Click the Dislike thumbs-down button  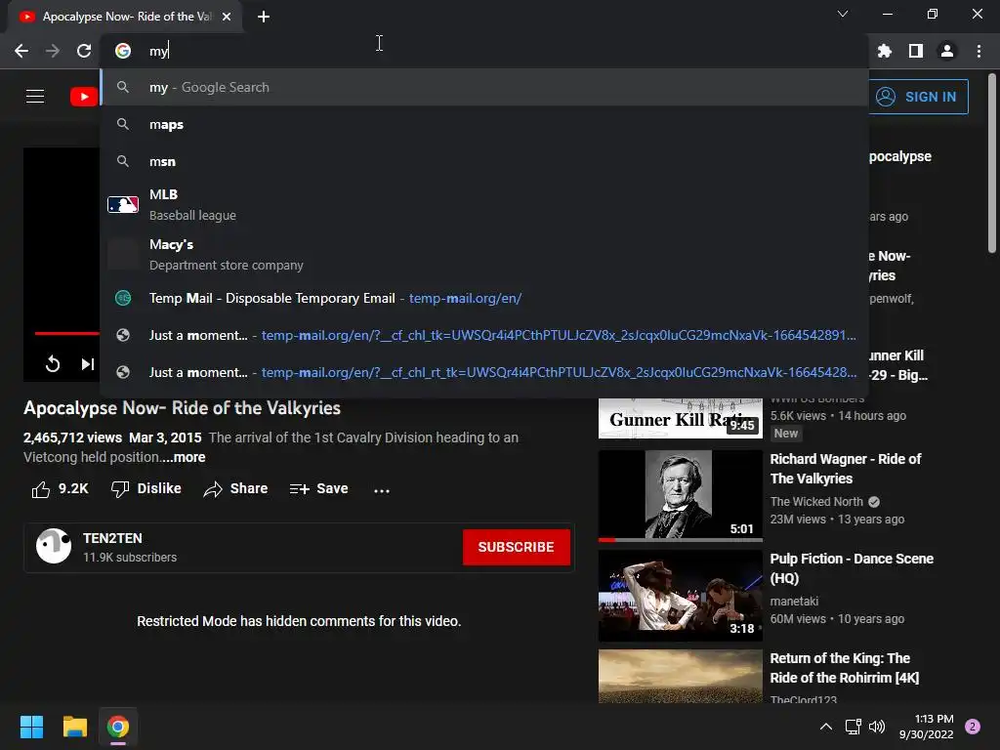(x=146, y=489)
